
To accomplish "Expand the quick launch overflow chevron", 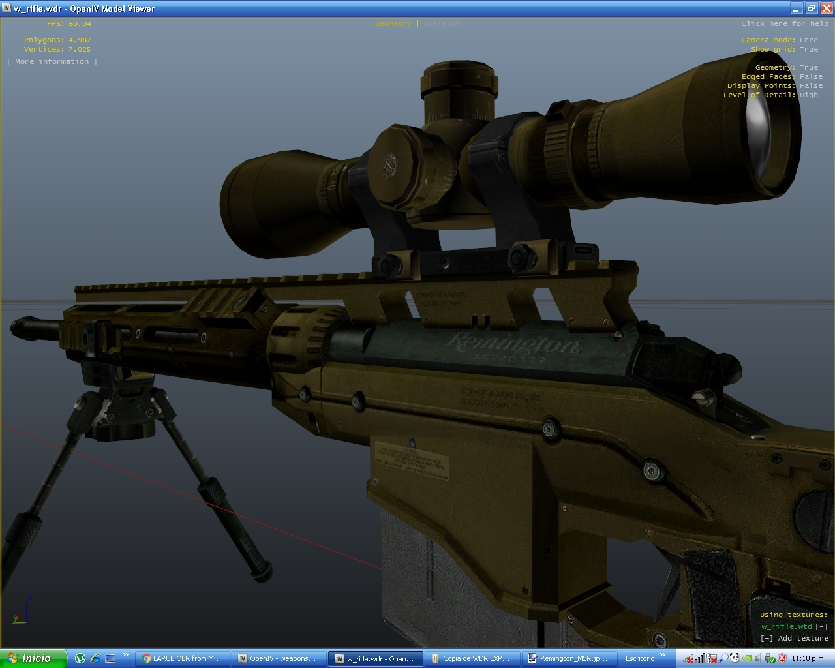I will point(125,655).
